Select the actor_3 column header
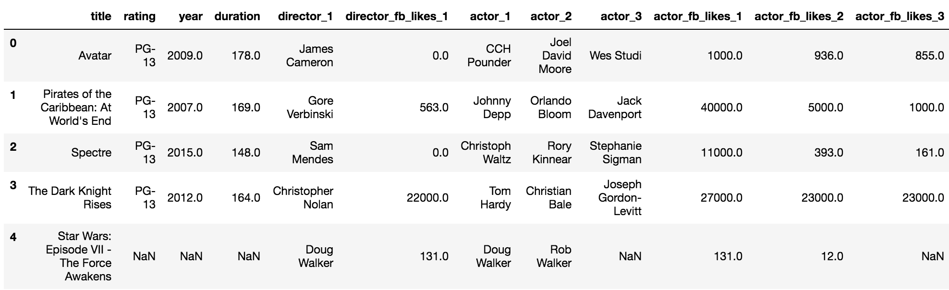The width and height of the screenshot is (949, 290). [621, 16]
